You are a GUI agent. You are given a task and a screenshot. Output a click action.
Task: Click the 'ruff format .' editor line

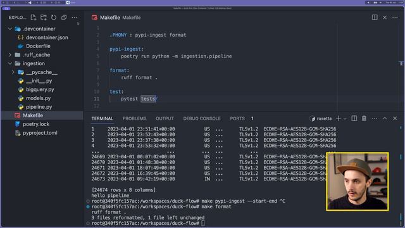[139, 77]
